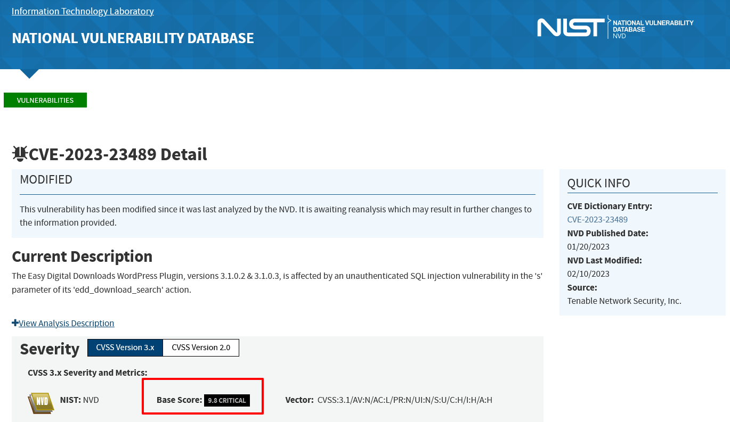The height and width of the screenshot is (422, 730).
Task: Switch to the CVSS Version 2.0 tab
Action: (200, 347)
